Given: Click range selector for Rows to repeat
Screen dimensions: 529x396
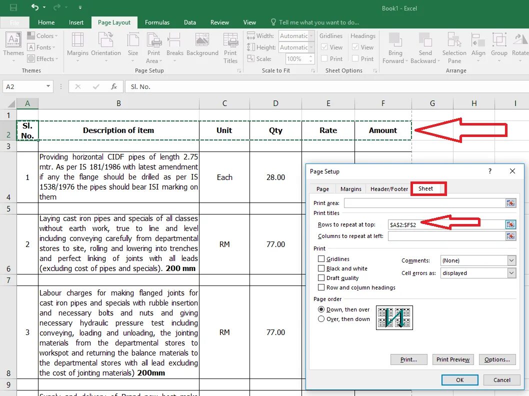Looking at the screenshot, I should [x=511, y=224].
